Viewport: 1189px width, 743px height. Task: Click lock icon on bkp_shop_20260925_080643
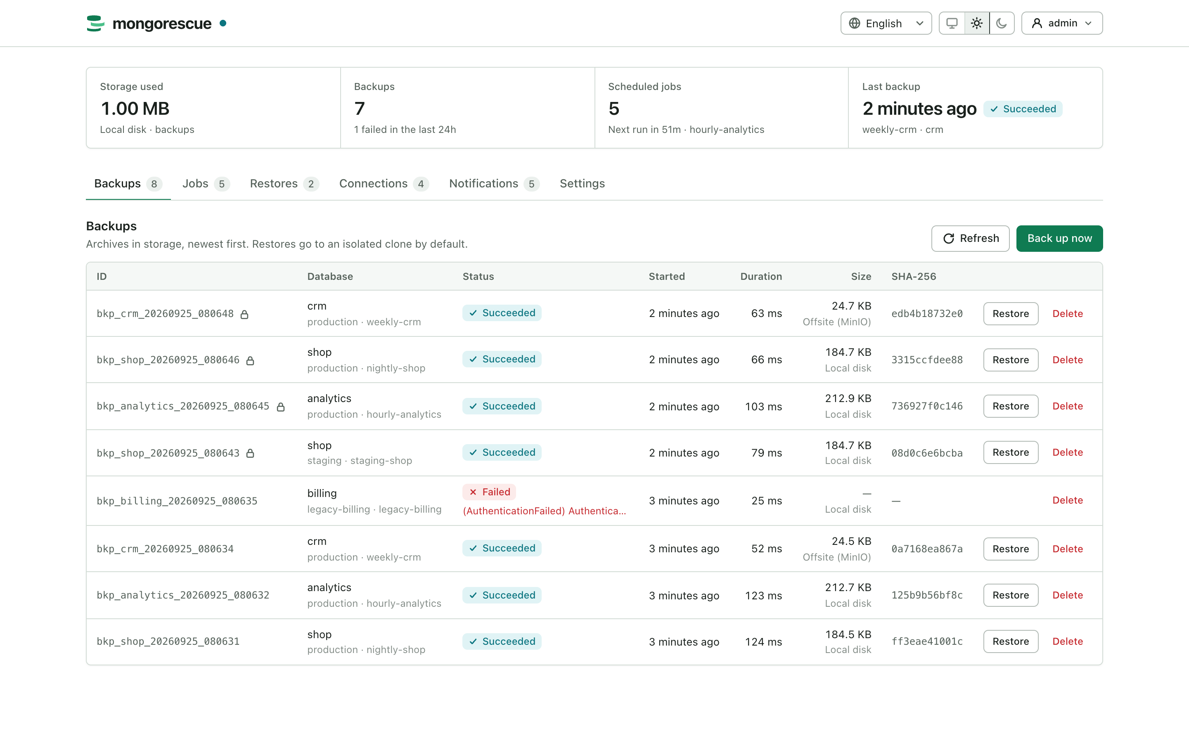click(250, 453)
